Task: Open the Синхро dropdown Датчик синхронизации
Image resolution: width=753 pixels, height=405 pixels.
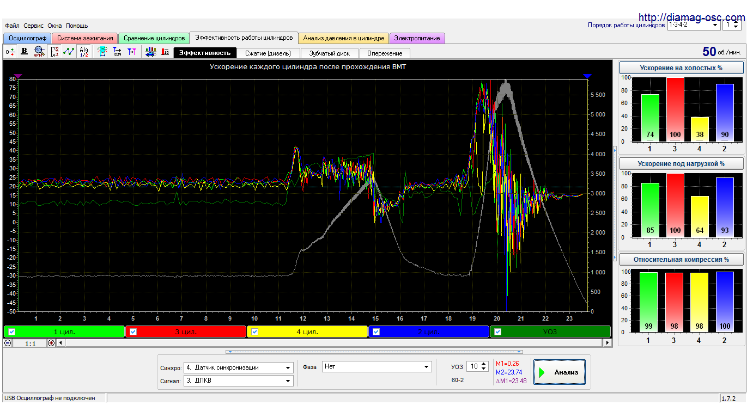Action: (x=239, y=367)
